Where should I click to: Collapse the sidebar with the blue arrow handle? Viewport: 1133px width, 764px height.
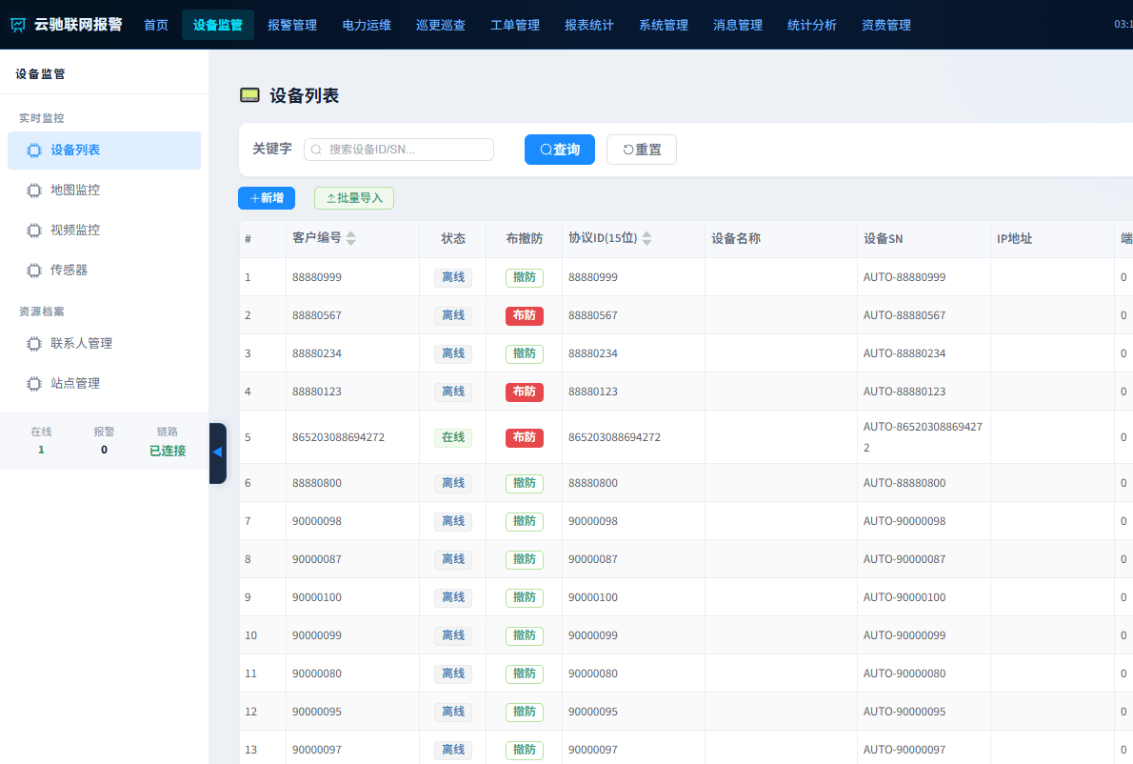(217, 452)
